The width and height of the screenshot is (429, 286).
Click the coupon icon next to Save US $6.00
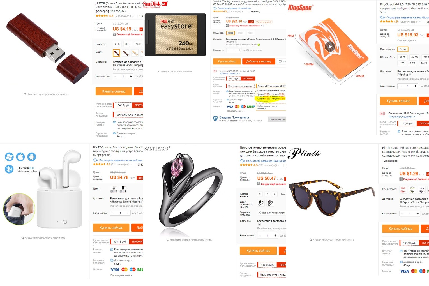point(215,71)
